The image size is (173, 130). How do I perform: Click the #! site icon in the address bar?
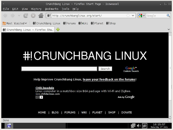(49, 16)
